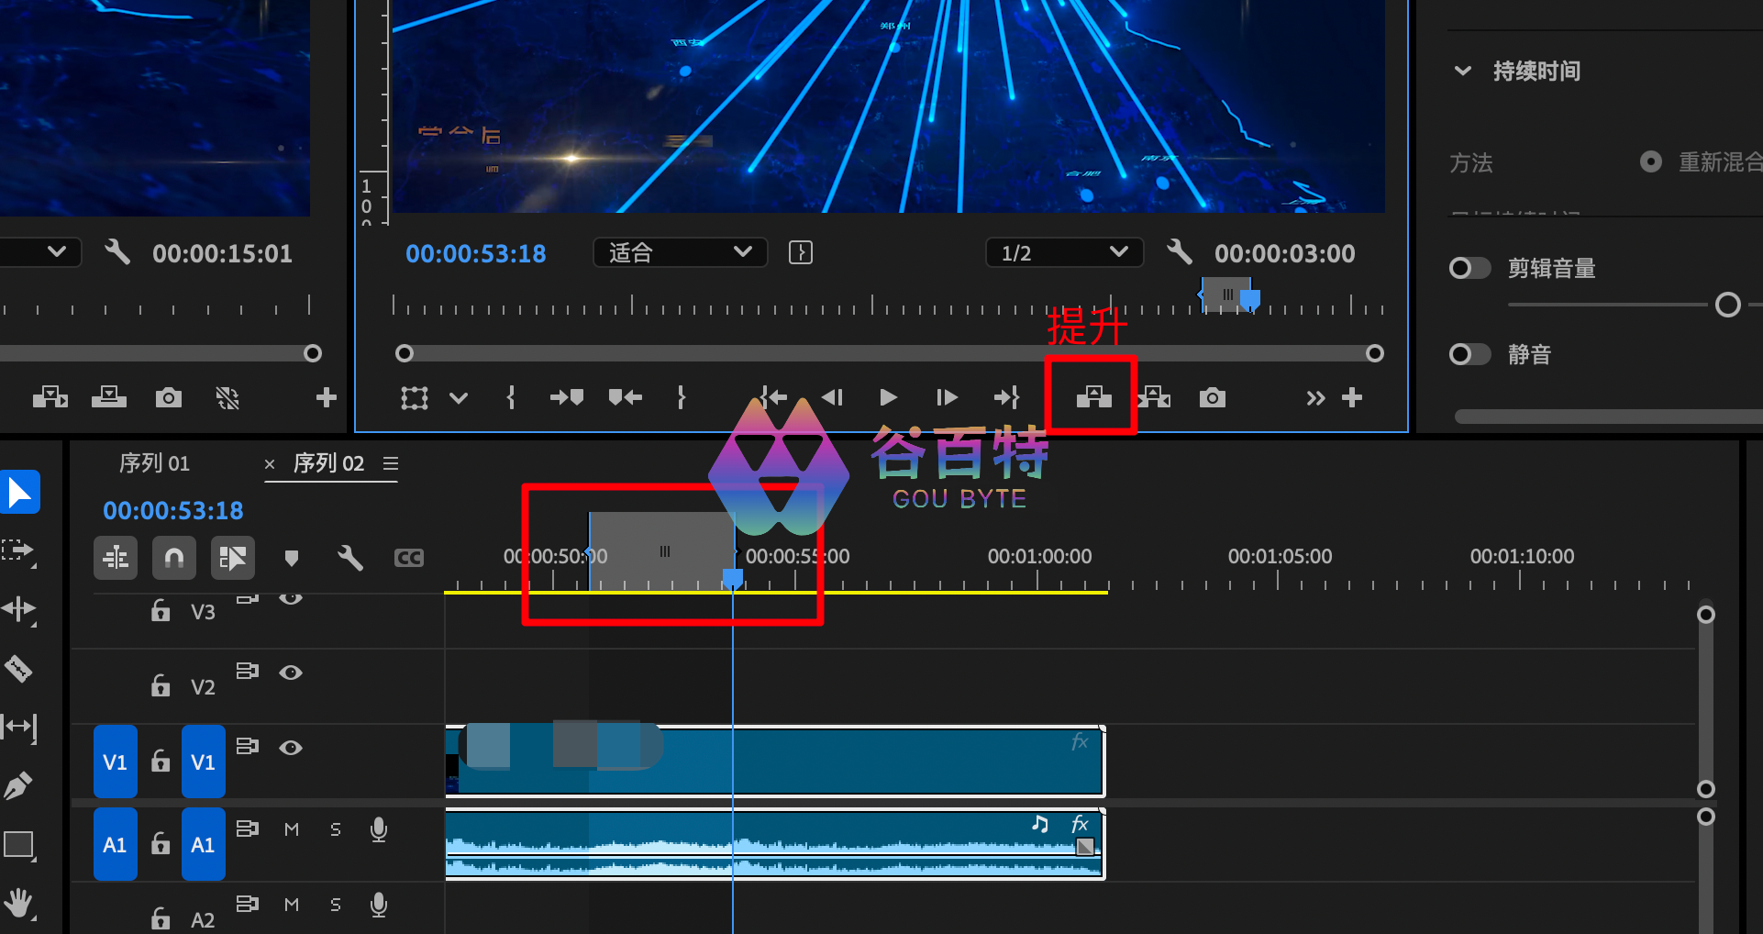The width and height of the screenshot is (1763, 934).
Task: Open timeline display settings wrench
Action: [x=349, y=558]
